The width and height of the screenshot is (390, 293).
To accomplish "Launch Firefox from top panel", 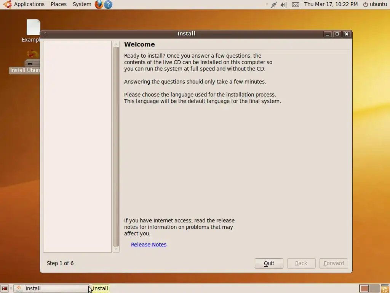I will 99,4.
